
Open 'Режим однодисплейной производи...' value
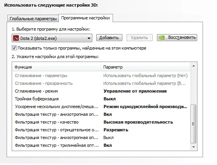click(145, 107)
